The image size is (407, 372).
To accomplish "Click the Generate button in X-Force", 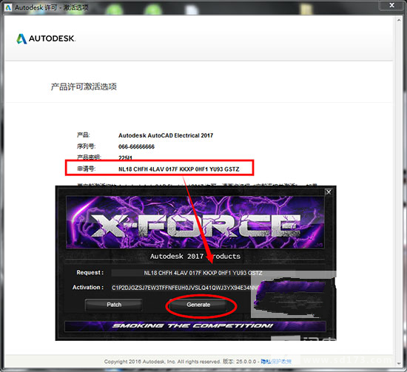I will coord(198,305).
